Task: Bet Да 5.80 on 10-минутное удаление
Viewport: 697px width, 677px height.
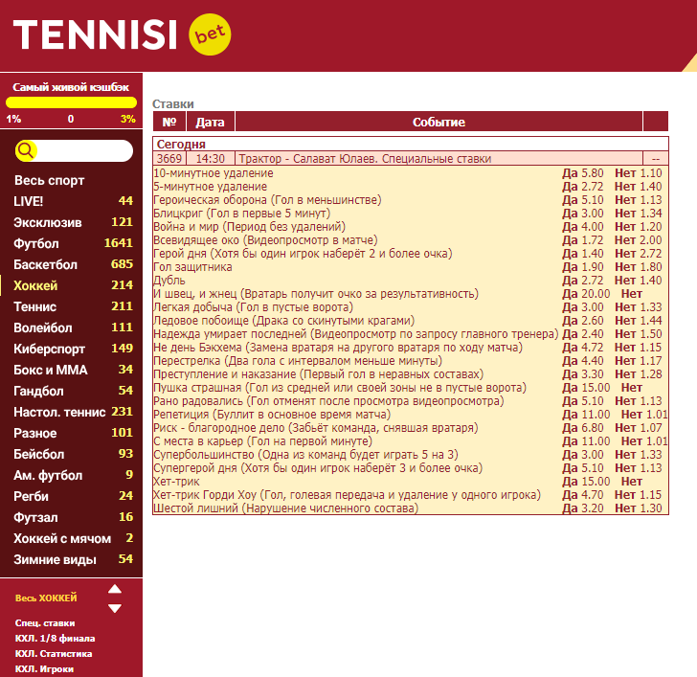Action: 583,173
